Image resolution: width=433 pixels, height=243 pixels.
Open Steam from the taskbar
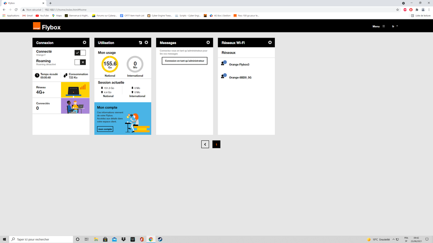point(160,240)
